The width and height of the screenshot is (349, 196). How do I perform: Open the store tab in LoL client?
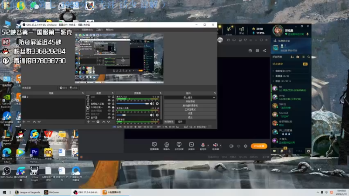[x=242, y=30]
